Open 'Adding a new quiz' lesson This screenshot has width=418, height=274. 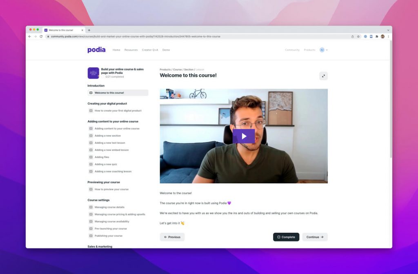(106, 164)
